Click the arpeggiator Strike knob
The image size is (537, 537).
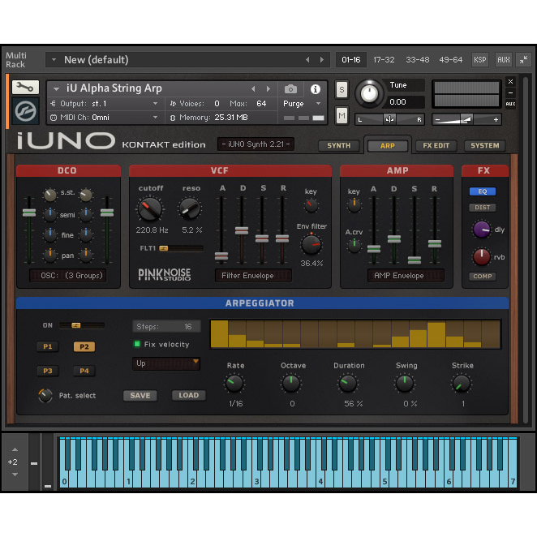pos(461,383)
